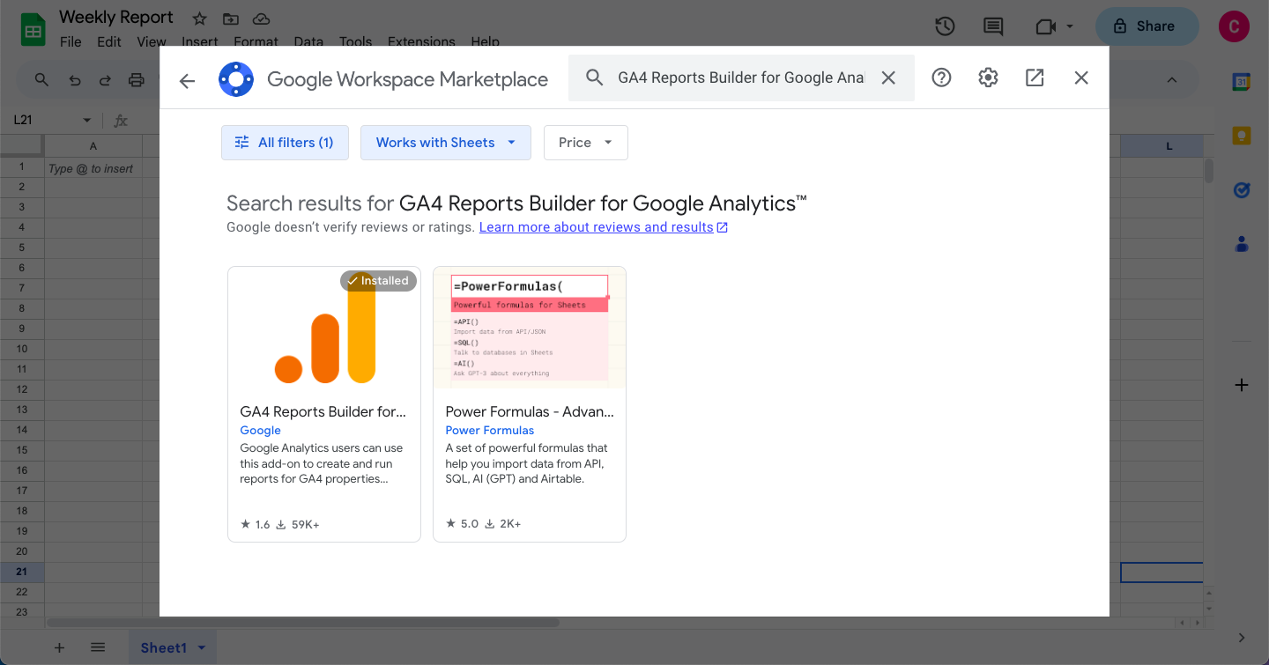The width and height of the screenshot is (1269, 665).
Task: Expand the Name box dropdown
Action: click(86, 121)
